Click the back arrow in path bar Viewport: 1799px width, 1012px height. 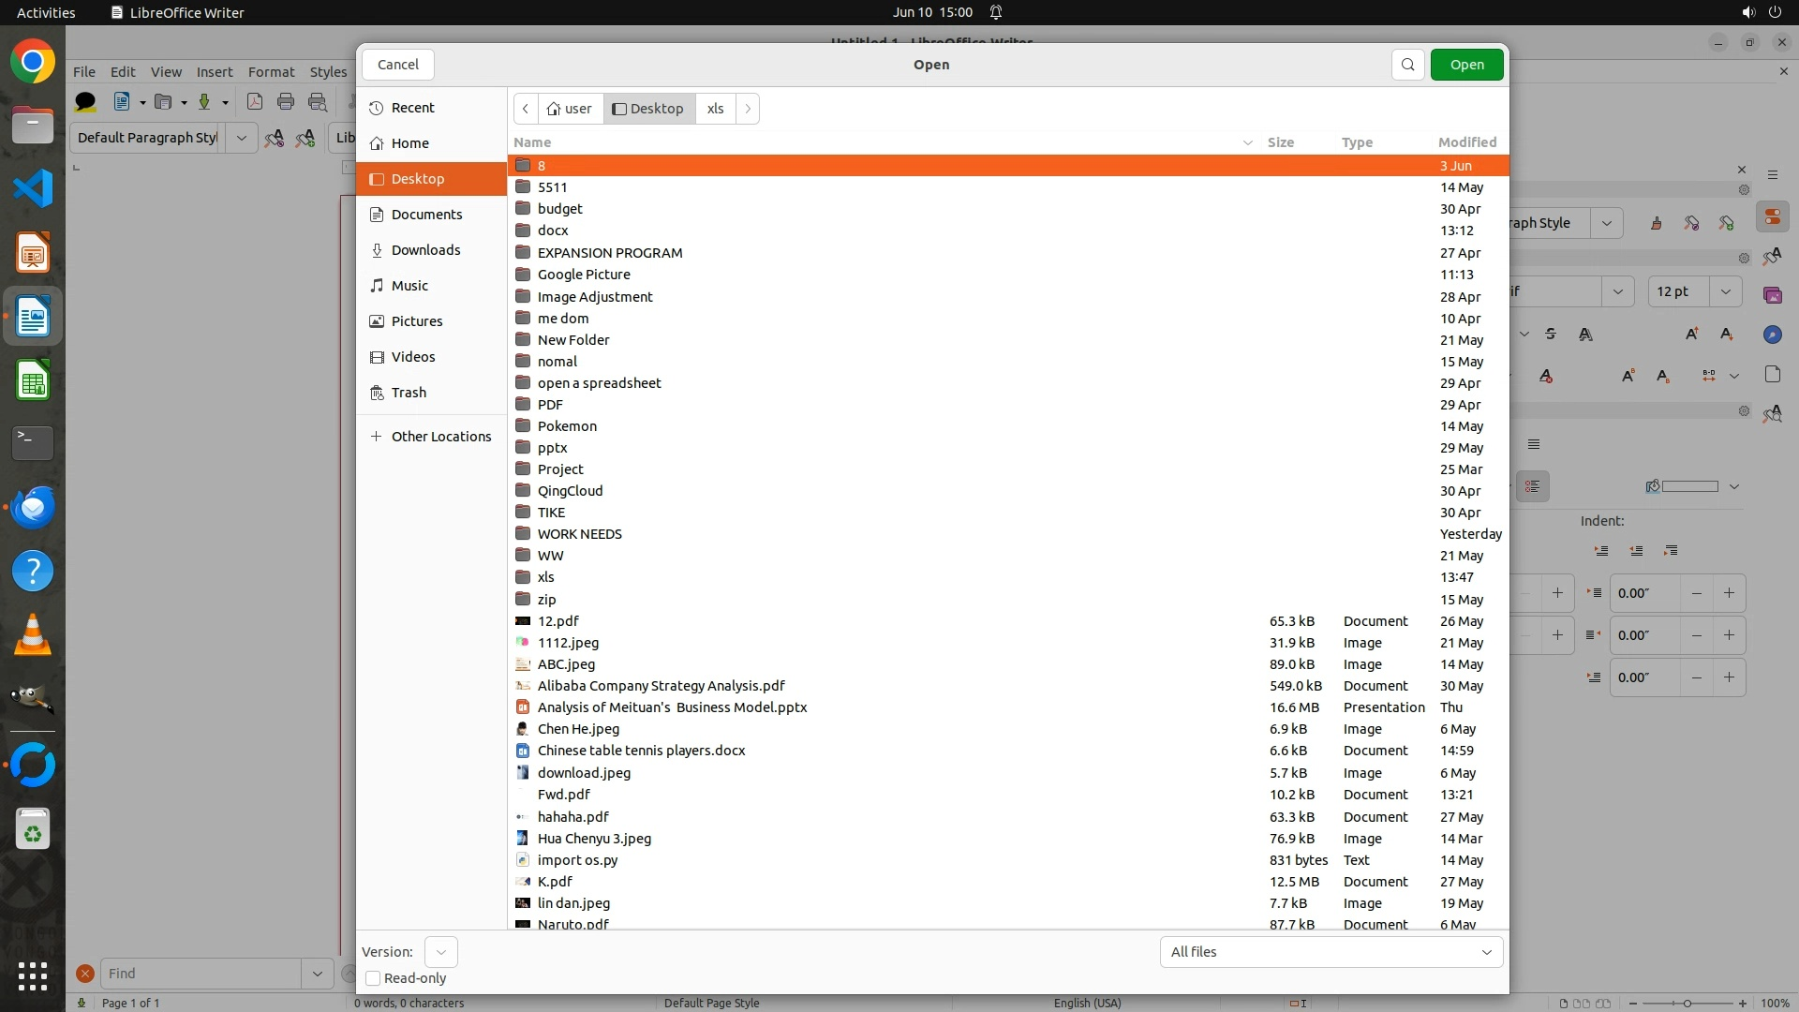pyautogui.click(x=526, y=109)
